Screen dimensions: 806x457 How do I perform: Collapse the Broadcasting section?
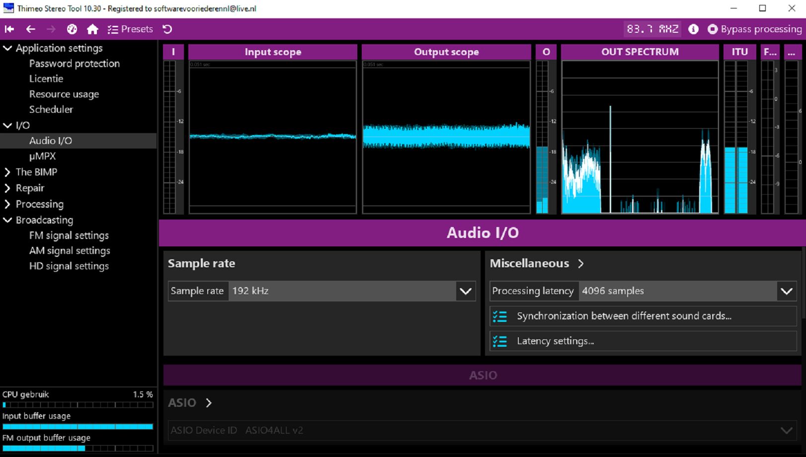tap(7, 220)
